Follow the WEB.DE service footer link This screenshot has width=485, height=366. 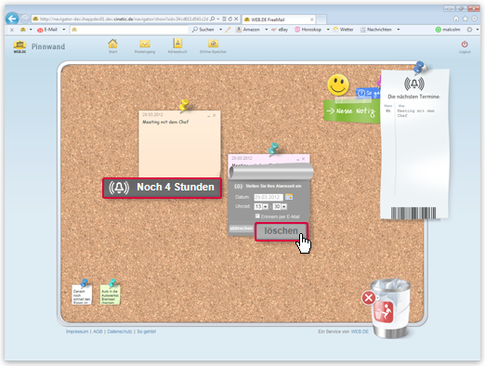coord(360,332)
